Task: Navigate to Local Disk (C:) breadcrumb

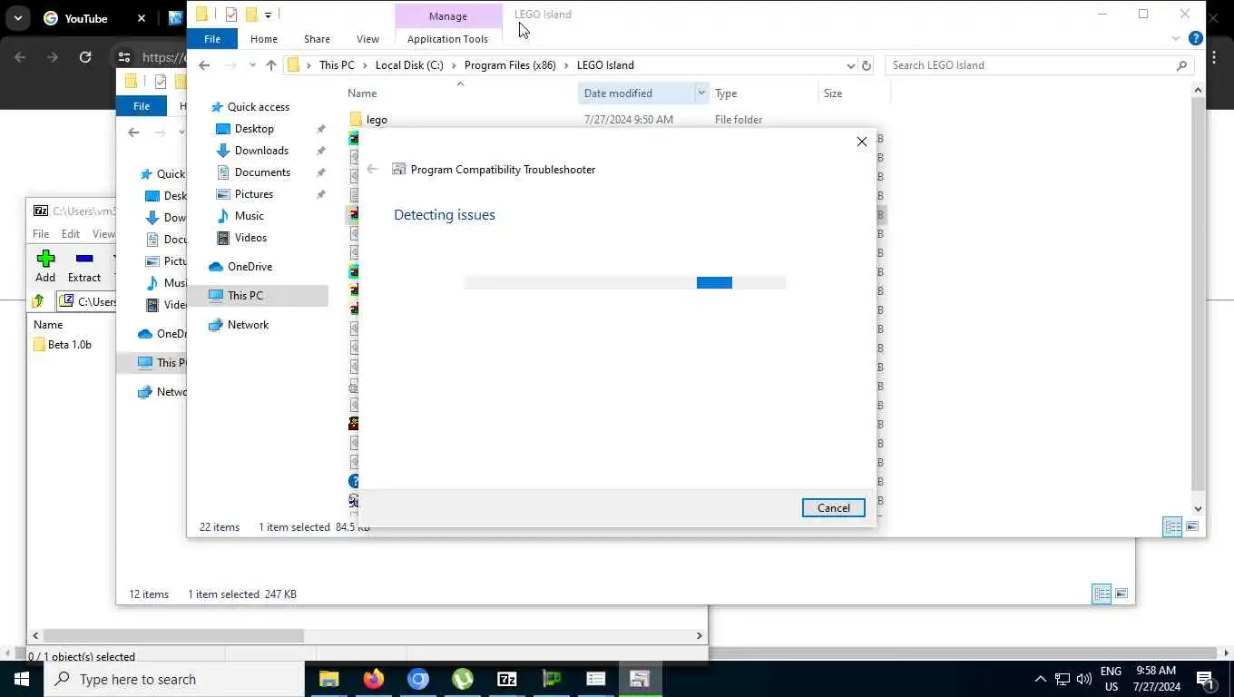Action: click(409, 65)
